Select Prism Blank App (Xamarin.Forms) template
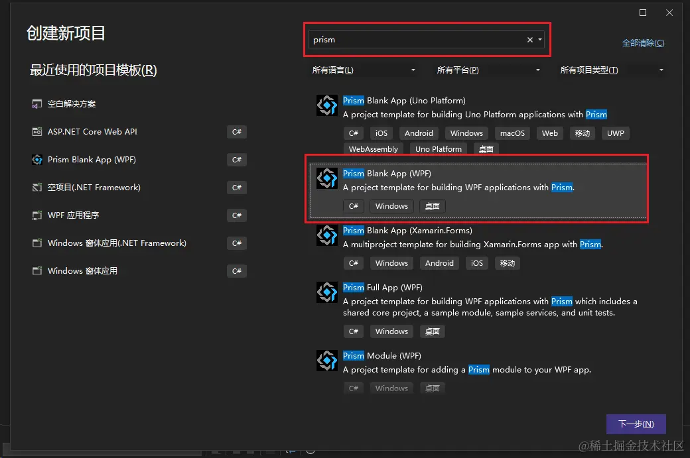 click(x=479, y=247)
